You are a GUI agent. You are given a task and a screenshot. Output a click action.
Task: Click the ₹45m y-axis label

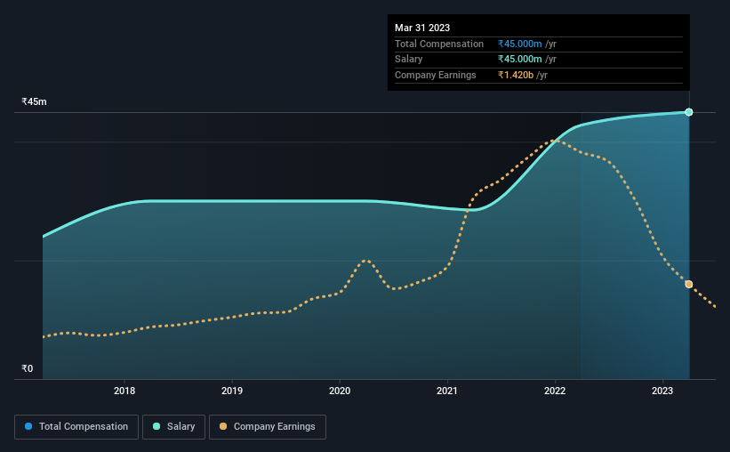pyautogui.click(x=34, y=101)
